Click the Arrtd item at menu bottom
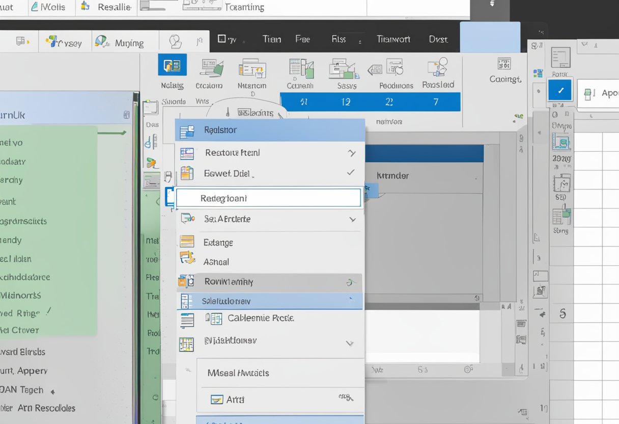The width and height of the screenshot is (619, 424). [x=235, y=400]
